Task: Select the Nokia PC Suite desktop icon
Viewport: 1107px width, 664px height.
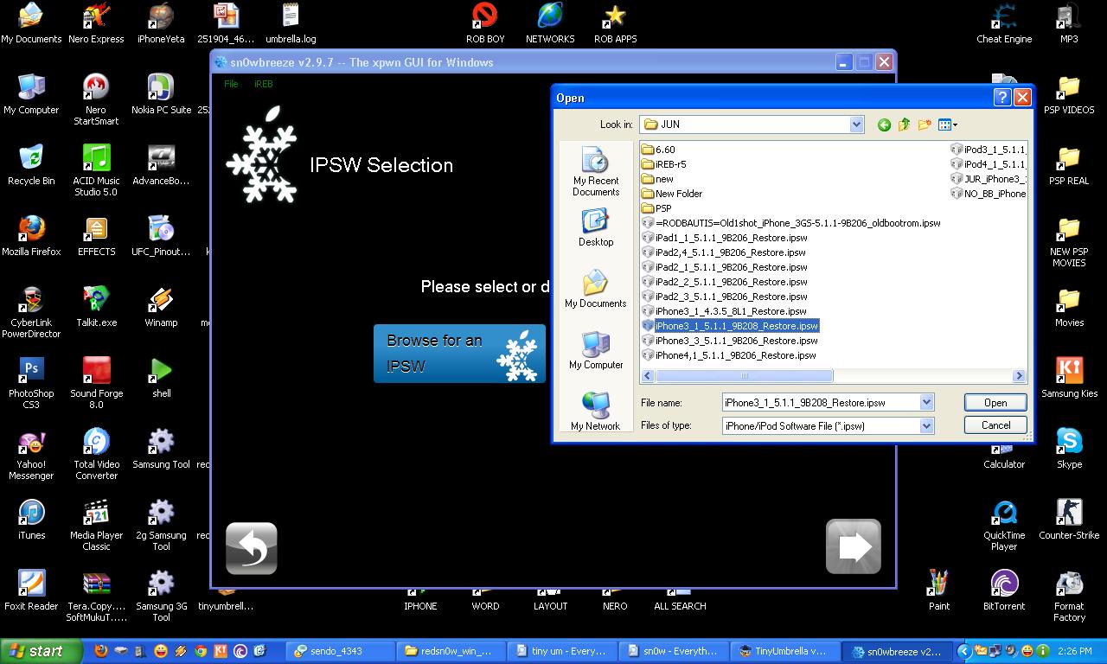Action: (161, 94)
